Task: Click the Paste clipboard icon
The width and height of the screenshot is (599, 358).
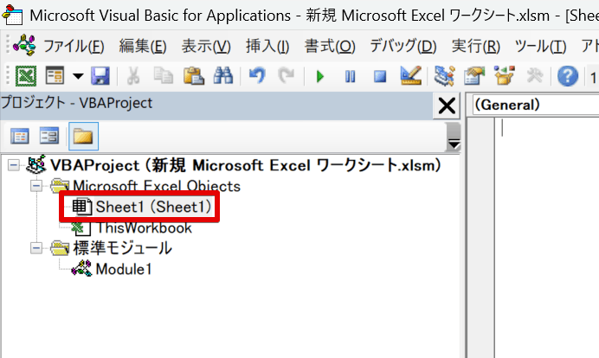Action: coord(194,75)
